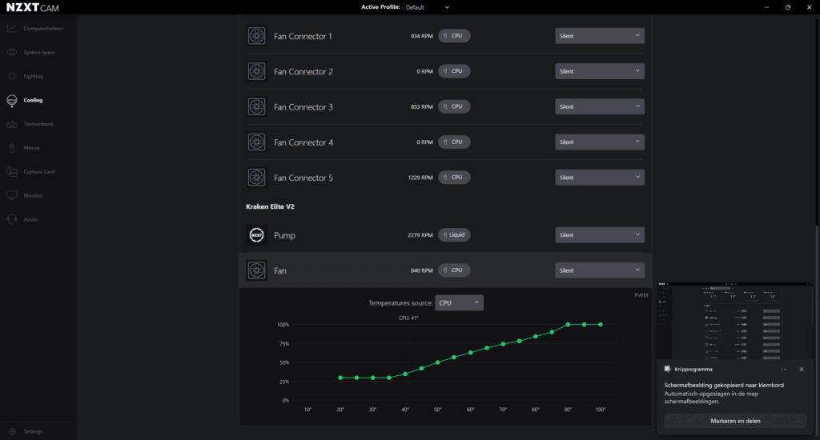Click the Fan Connector 5 fan icon
Image resolution: width=820 pixels, height=440 pixels.
click(x=256, y=178)
